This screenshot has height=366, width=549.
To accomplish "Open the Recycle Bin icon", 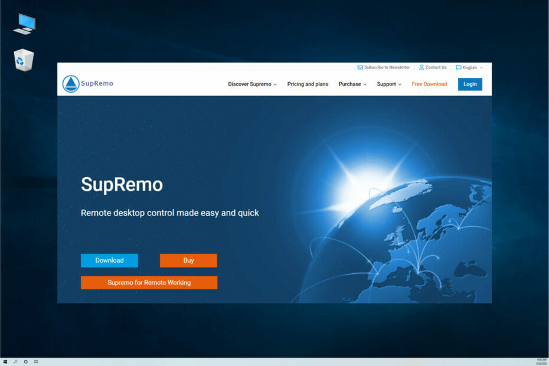I will [24, 60].
